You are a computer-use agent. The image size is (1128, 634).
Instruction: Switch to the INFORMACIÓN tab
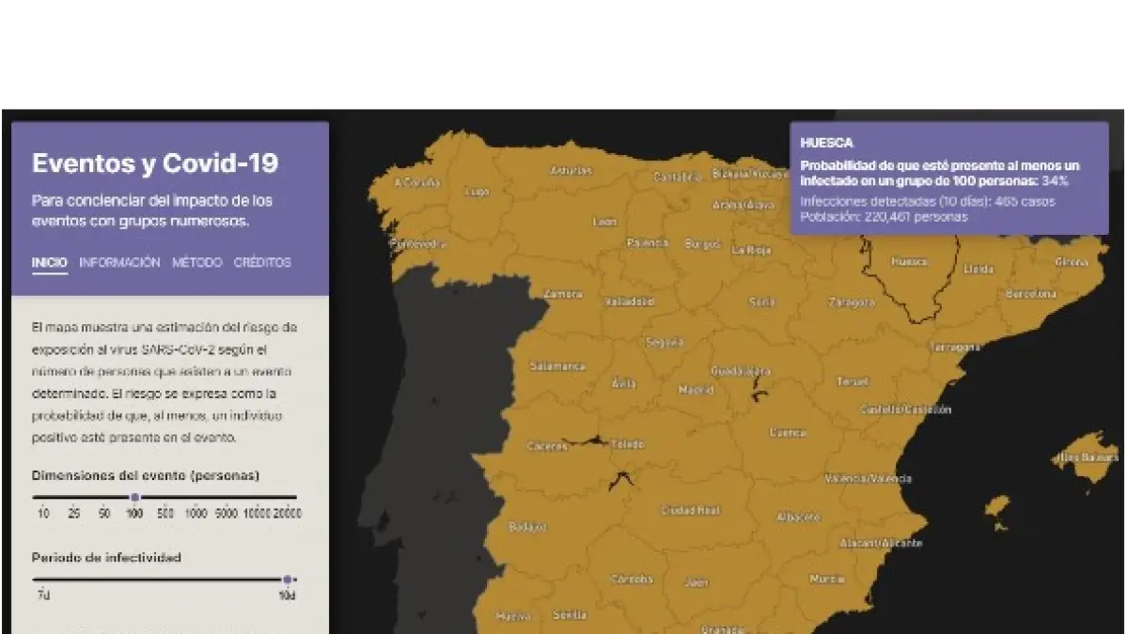(119, 263)
